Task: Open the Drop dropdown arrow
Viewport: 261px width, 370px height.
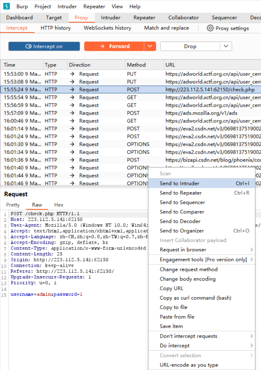Action: 226,46
